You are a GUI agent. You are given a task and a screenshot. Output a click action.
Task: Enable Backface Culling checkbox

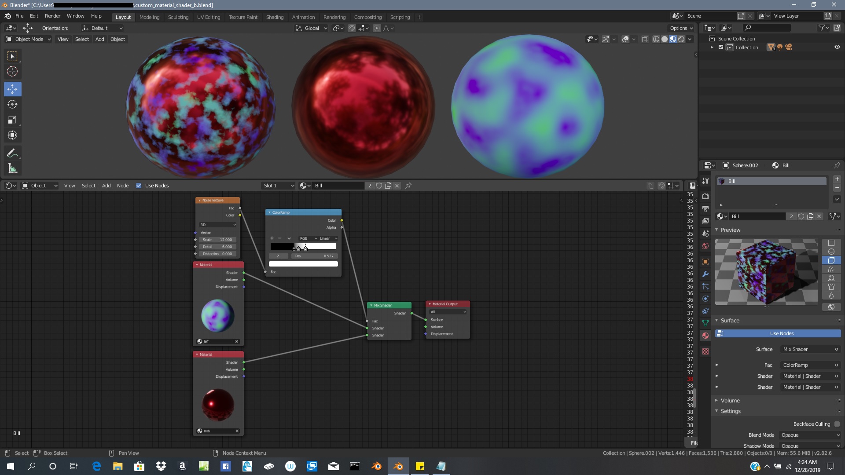point(837,424)
